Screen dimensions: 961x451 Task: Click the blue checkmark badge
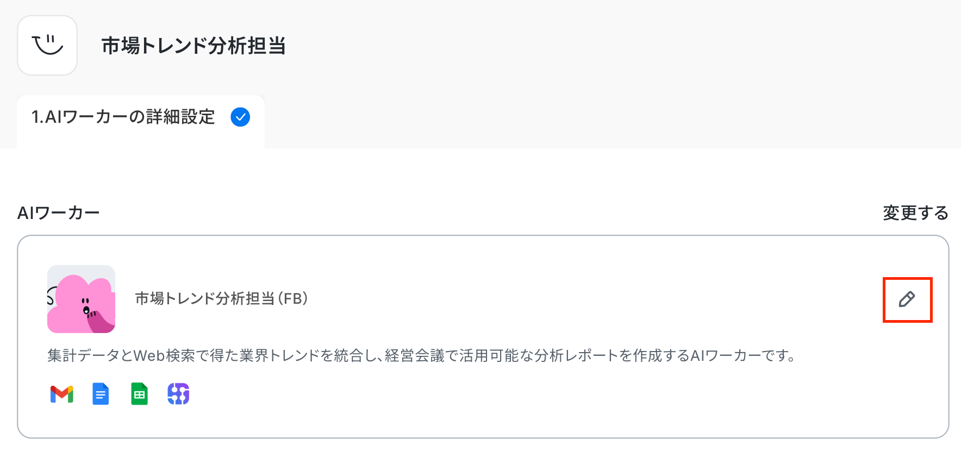(x=240, y=117)
